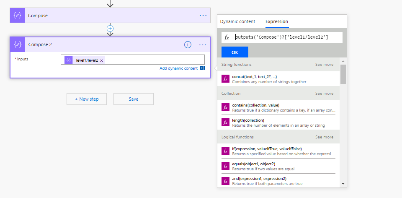Click the length description about number of elements

tap(278, 125)
